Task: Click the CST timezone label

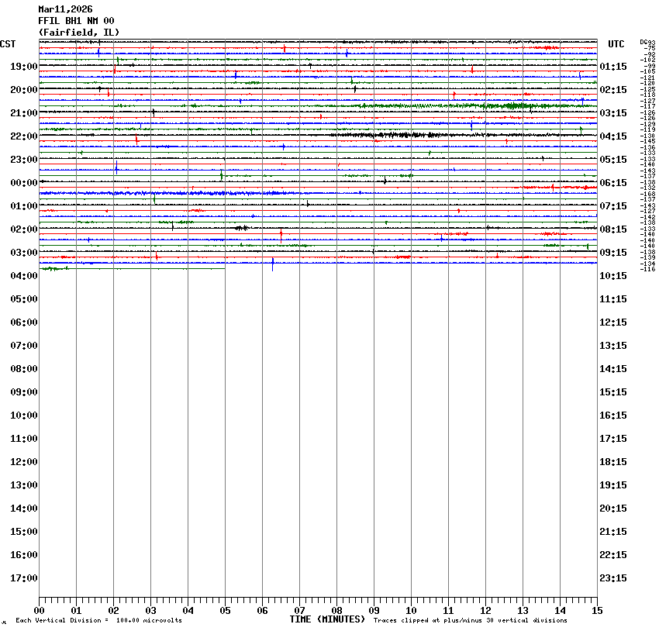Action: [x=8, y=44]
